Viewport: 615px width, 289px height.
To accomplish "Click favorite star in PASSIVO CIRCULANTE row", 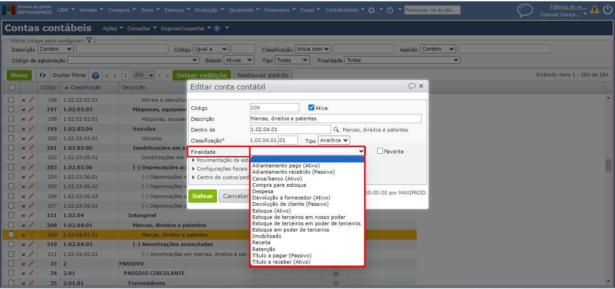I will click(x=336, y=273).
